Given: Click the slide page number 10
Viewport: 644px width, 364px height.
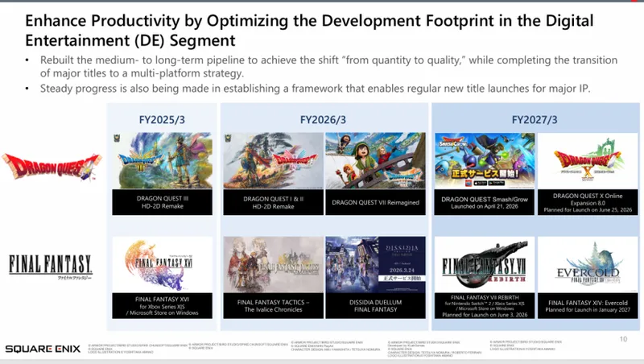Looking at the screenshot, I should (623, 339).
